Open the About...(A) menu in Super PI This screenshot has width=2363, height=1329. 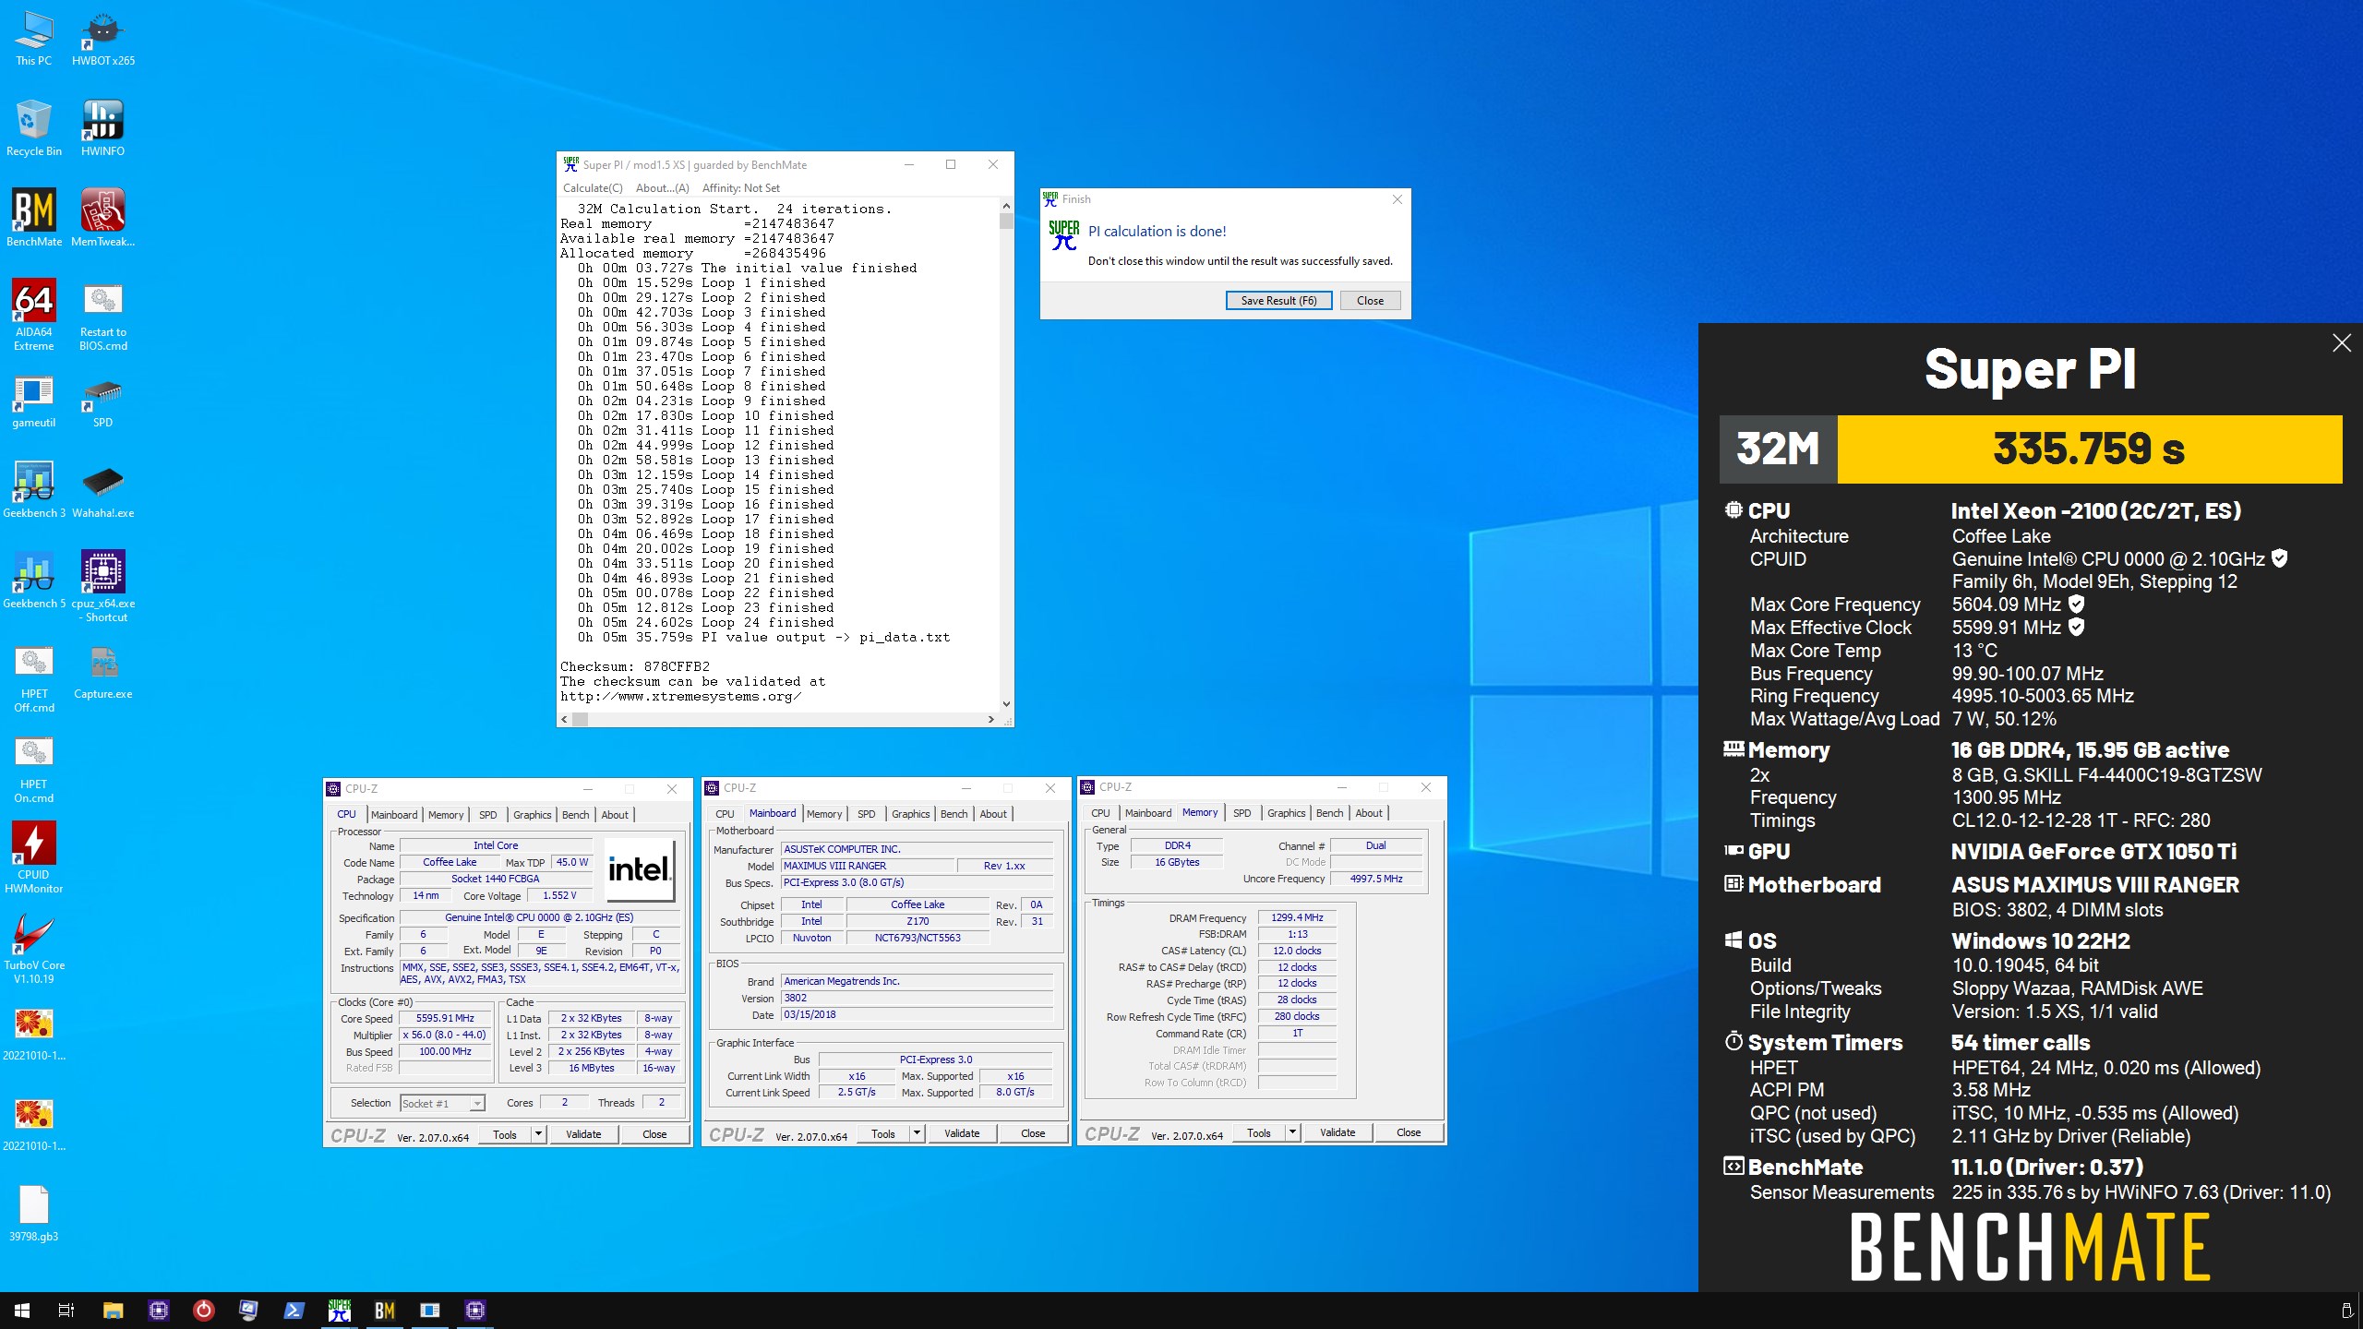tap(662, 188)
